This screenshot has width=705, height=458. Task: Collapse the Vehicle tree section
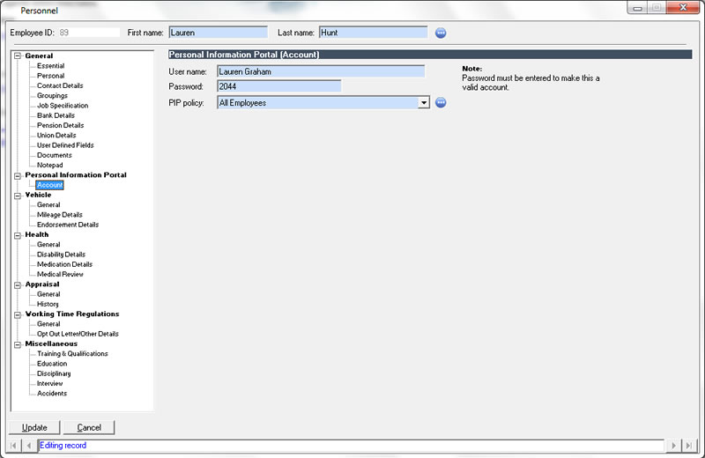18,196
